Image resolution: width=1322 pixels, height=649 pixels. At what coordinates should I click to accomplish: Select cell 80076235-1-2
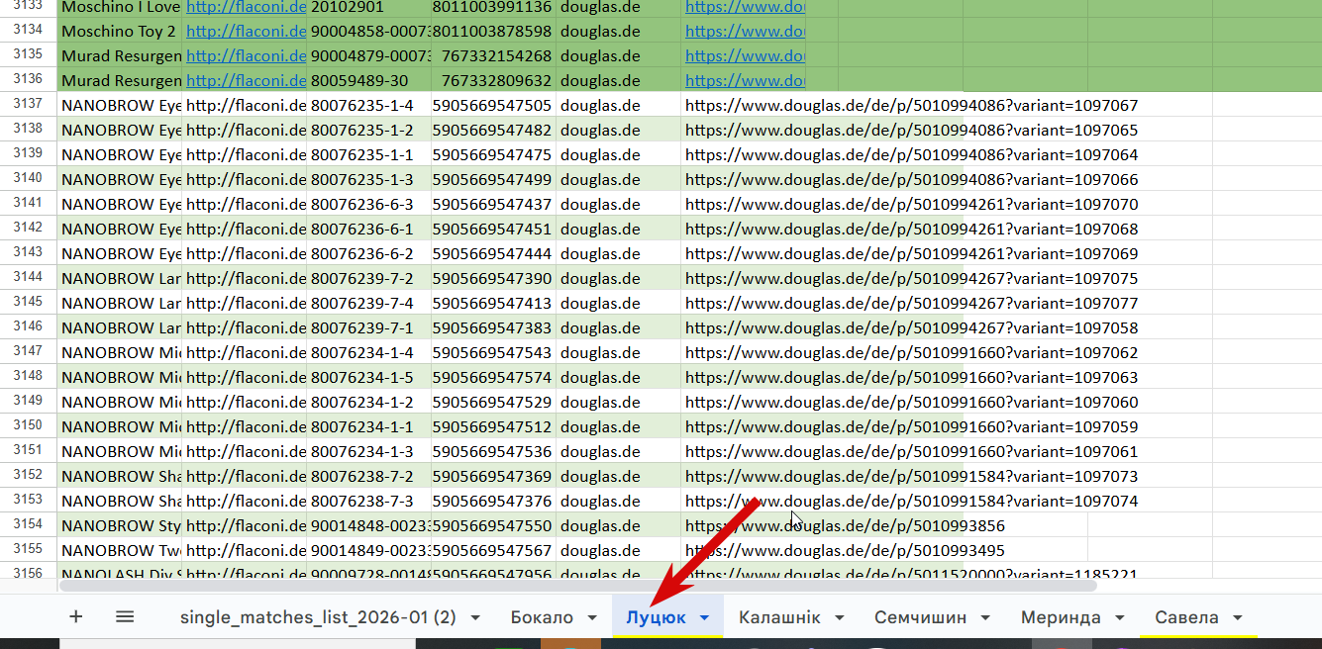coord(369,130)
